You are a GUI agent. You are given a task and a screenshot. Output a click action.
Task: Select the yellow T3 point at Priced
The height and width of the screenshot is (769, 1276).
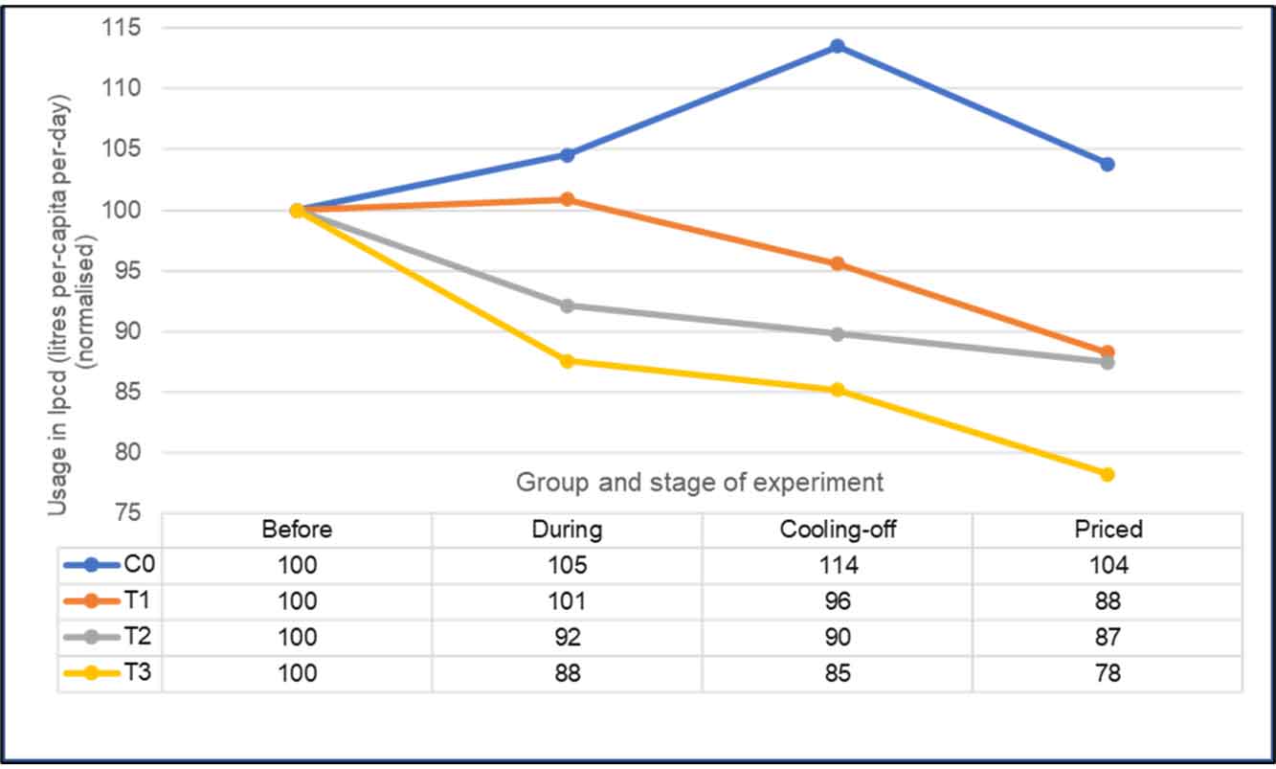point(1108,474)
